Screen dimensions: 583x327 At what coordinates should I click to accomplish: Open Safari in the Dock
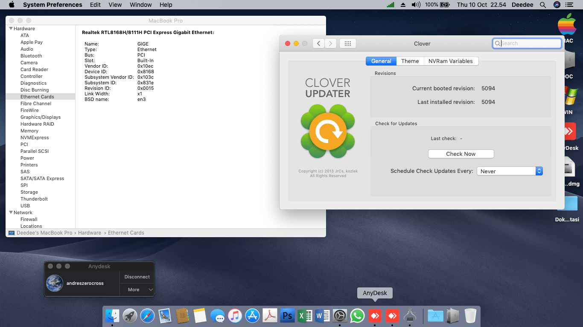coord(147,316)
